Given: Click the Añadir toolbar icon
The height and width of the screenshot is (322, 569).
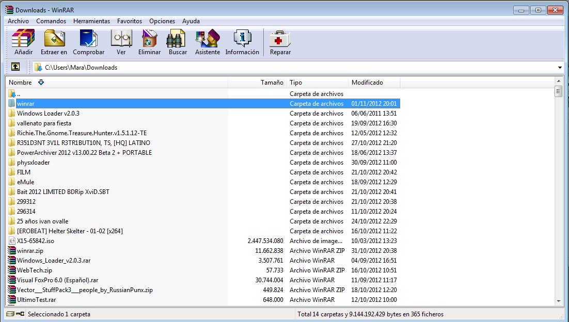Looking at the screenshot, I should pyautogui.click(x=24, y=38).
